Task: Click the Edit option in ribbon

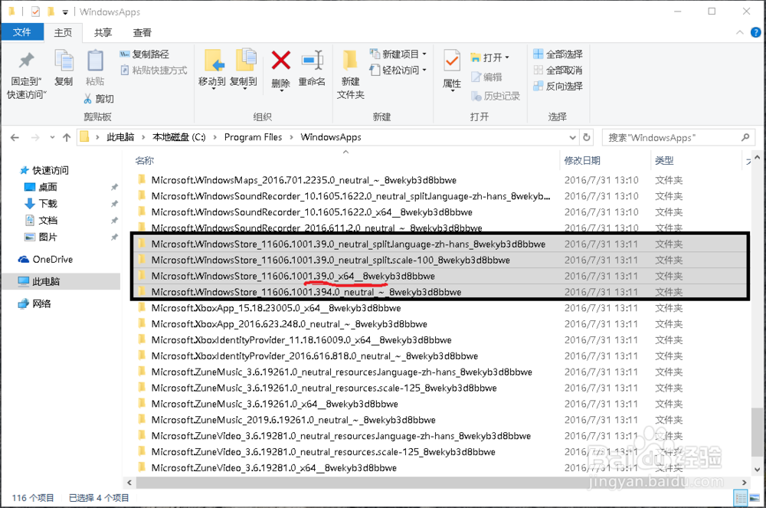Action: point(486,77)
